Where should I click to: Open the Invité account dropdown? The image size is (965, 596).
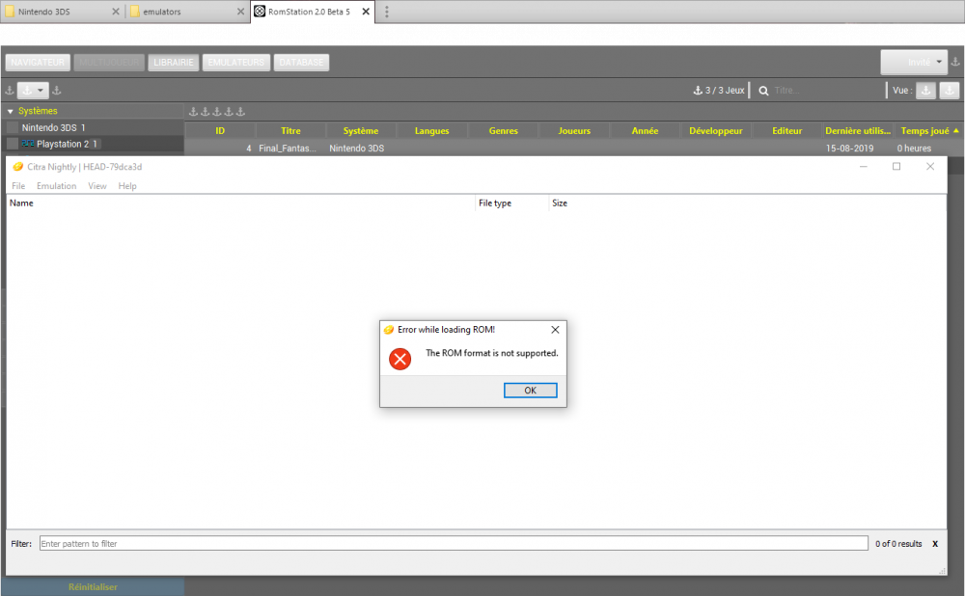[914, 62]
